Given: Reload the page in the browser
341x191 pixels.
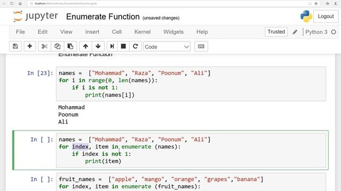Looking at the screenshot, I should click(12, 4).
